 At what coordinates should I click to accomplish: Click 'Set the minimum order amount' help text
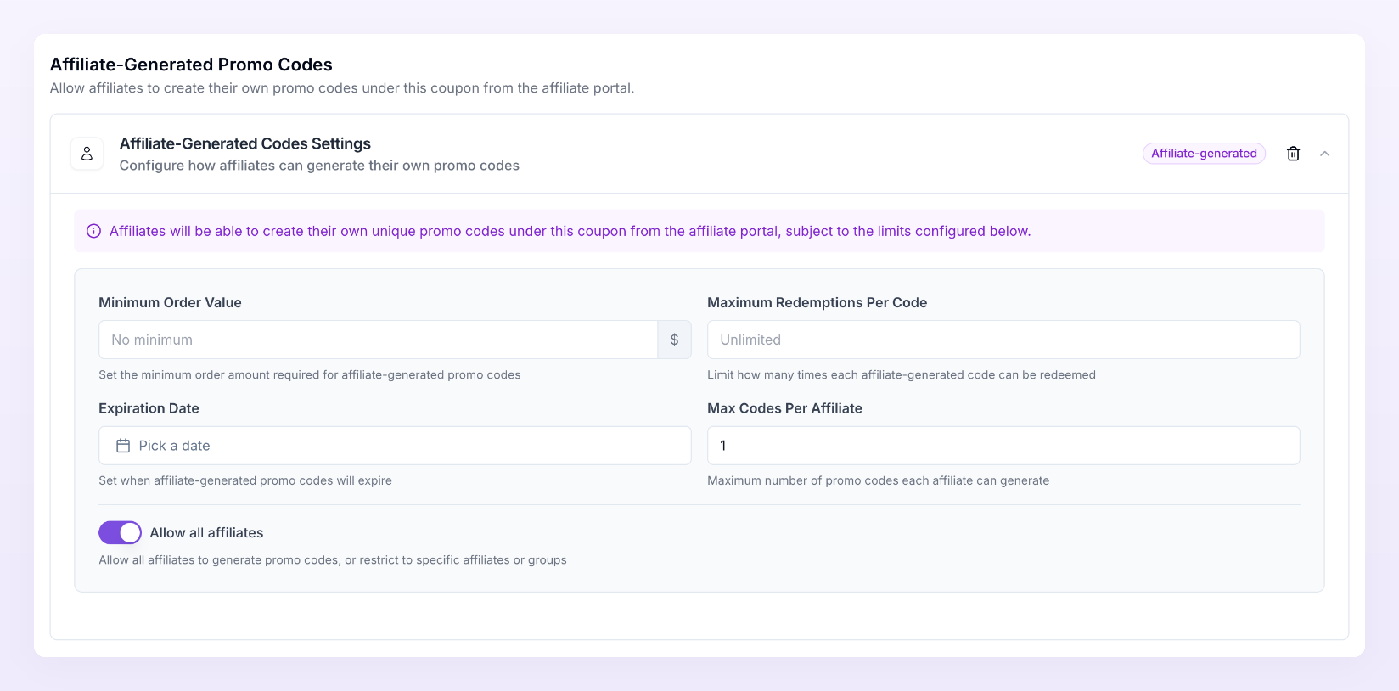(x=310, y=374)
